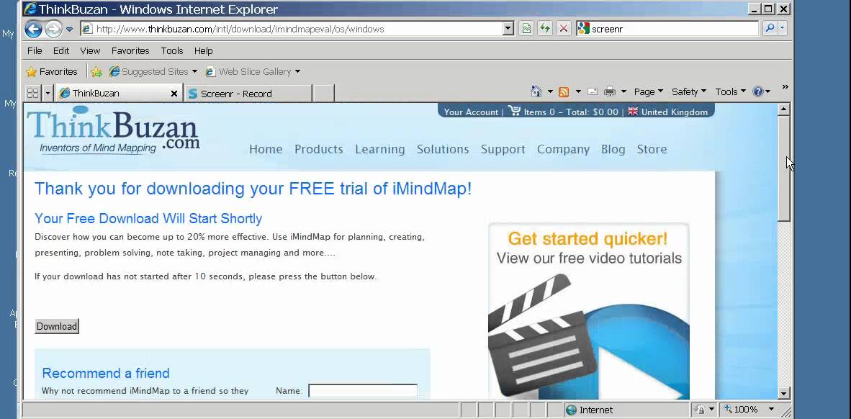This screenshot has width=851, height=419.
Task: Click the Internet zone globe icon
Action: coord(571,410)
